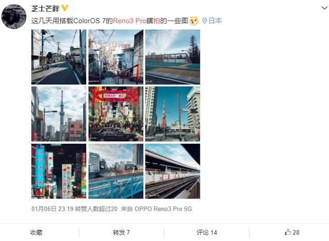Image resolution: width=329 pixels, height=241 pixels.
Task: Open the 芝士芒胖 username profile link
Action: click(46, 9)
